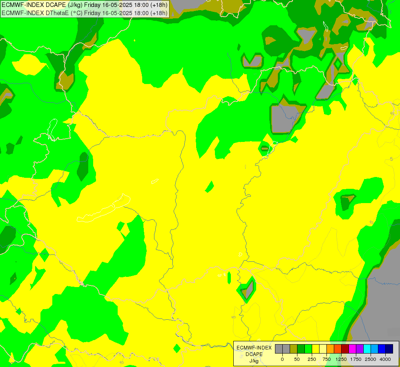
Task: Click the ECMWF-INDEX DCAPE title line
Action: pyautogui.click(x=85, y=5)
